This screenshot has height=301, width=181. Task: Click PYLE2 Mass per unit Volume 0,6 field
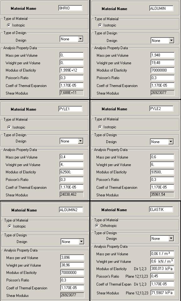pos(162,157)
